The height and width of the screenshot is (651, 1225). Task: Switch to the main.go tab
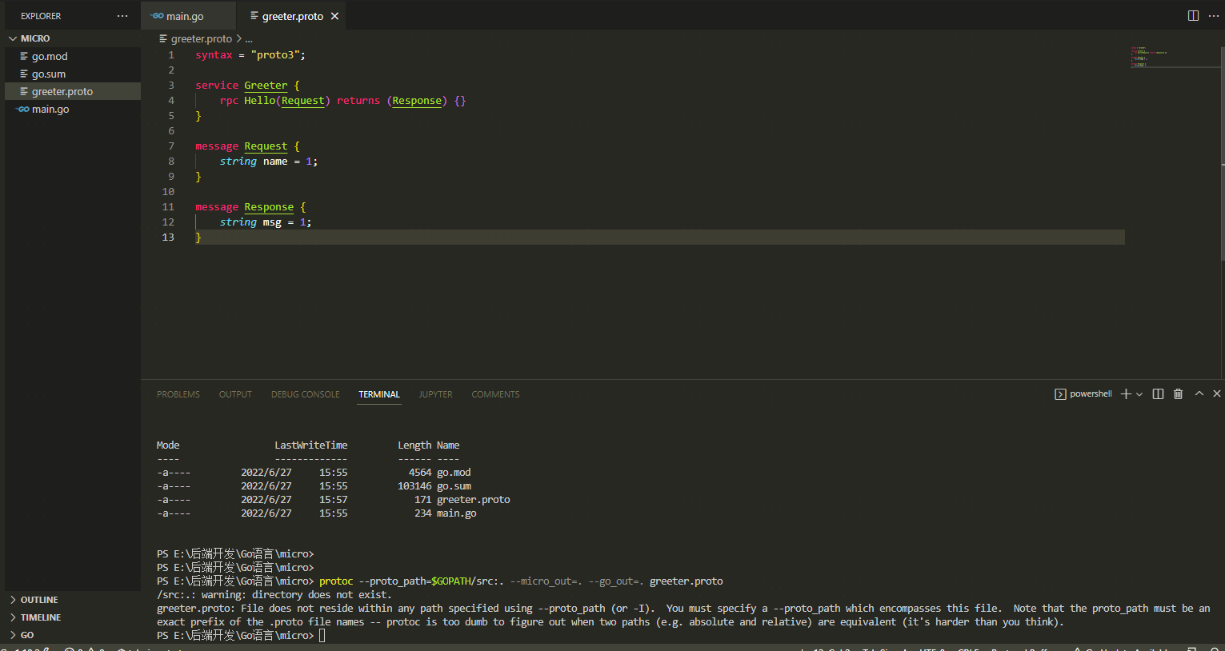pos(187,15)
